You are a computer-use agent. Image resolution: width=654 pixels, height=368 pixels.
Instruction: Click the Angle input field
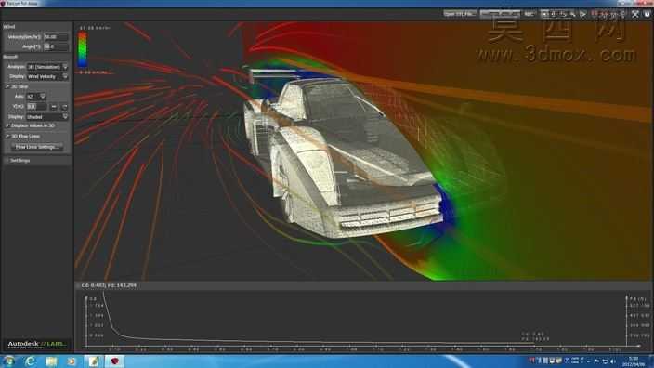[x=56, y=46]
